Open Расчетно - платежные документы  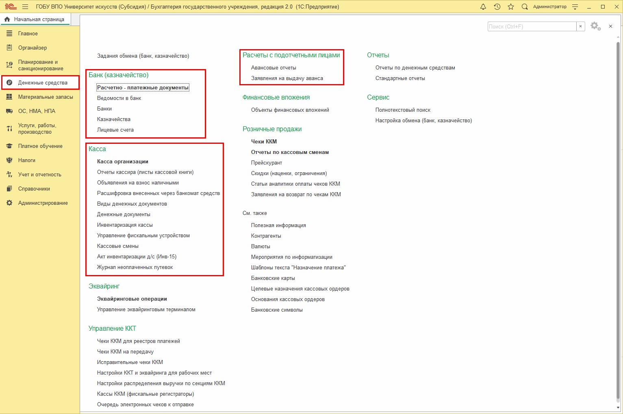coord(143,87)
